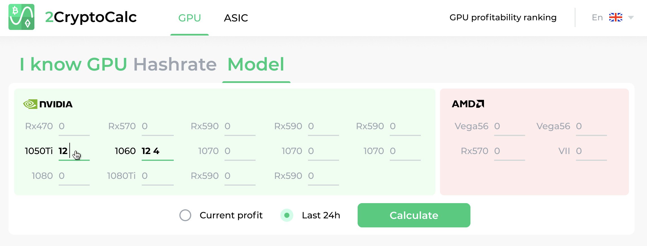Click the NVIDIA logo icon
Screen dimensions: 647x246
coord(30,104)
